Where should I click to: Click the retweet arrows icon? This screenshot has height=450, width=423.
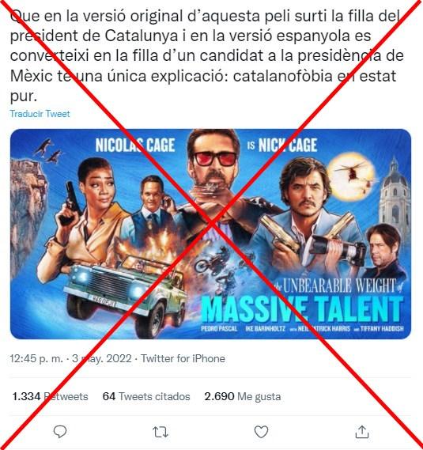click(161, 432)
